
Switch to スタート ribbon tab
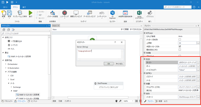[5, 7]
